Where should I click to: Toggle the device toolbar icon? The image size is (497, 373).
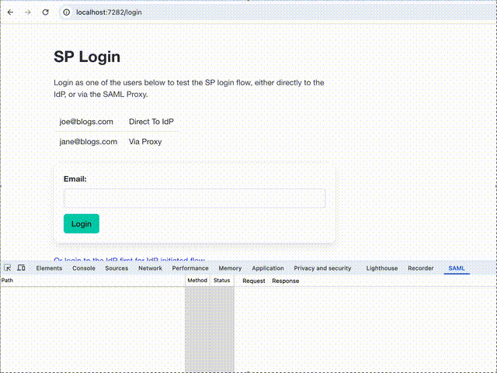tap(21, 268)
